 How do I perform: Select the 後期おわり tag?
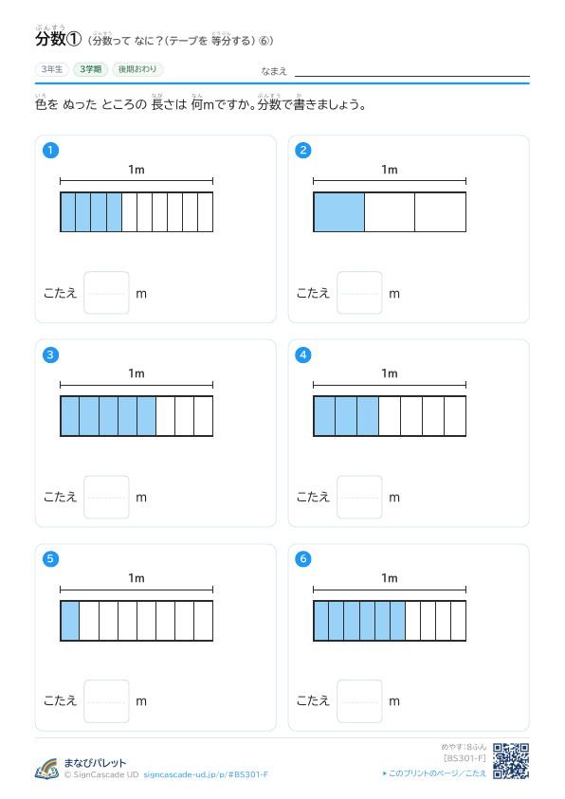click(137, 69)
